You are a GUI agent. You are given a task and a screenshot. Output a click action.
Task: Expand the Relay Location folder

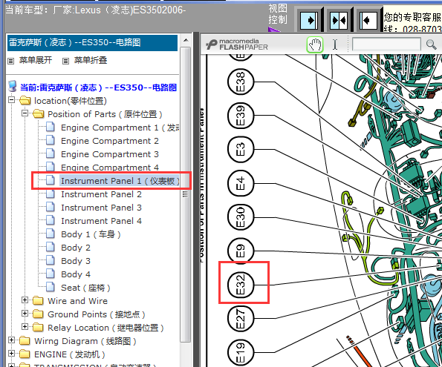coord(25,327)
